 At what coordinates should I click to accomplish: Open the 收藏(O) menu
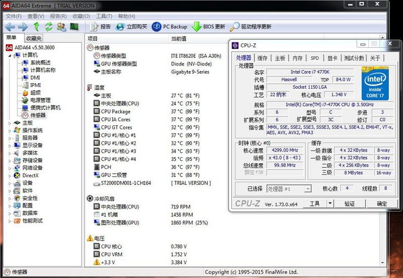(81, 16)
